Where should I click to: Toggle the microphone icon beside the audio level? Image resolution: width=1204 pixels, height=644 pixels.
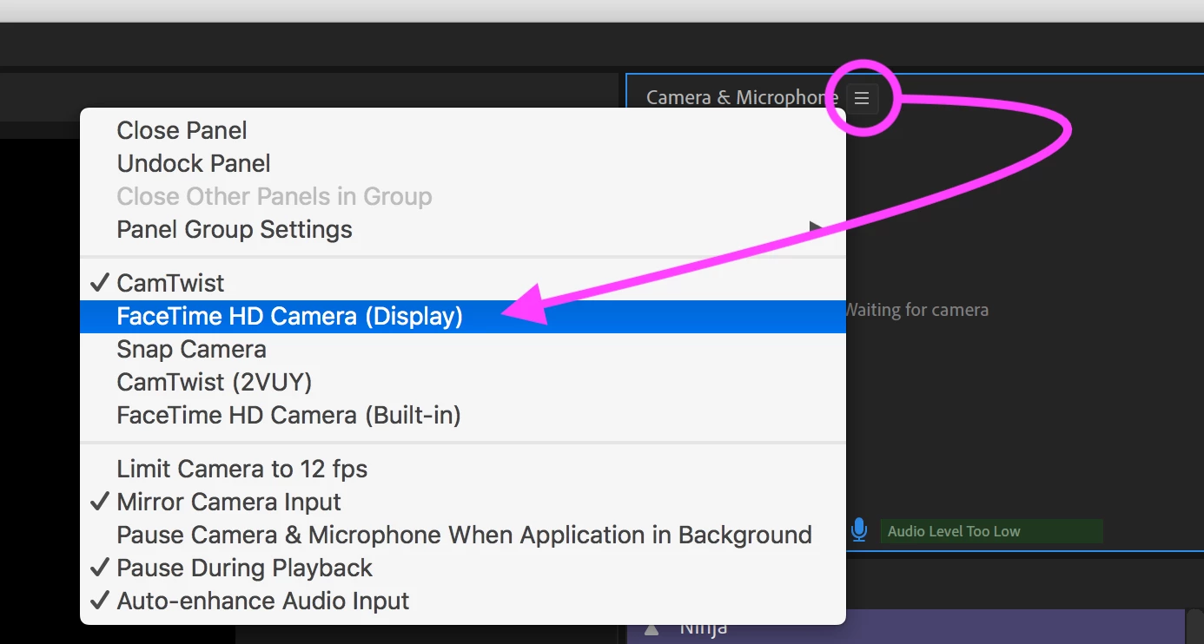tap(858, 530)
